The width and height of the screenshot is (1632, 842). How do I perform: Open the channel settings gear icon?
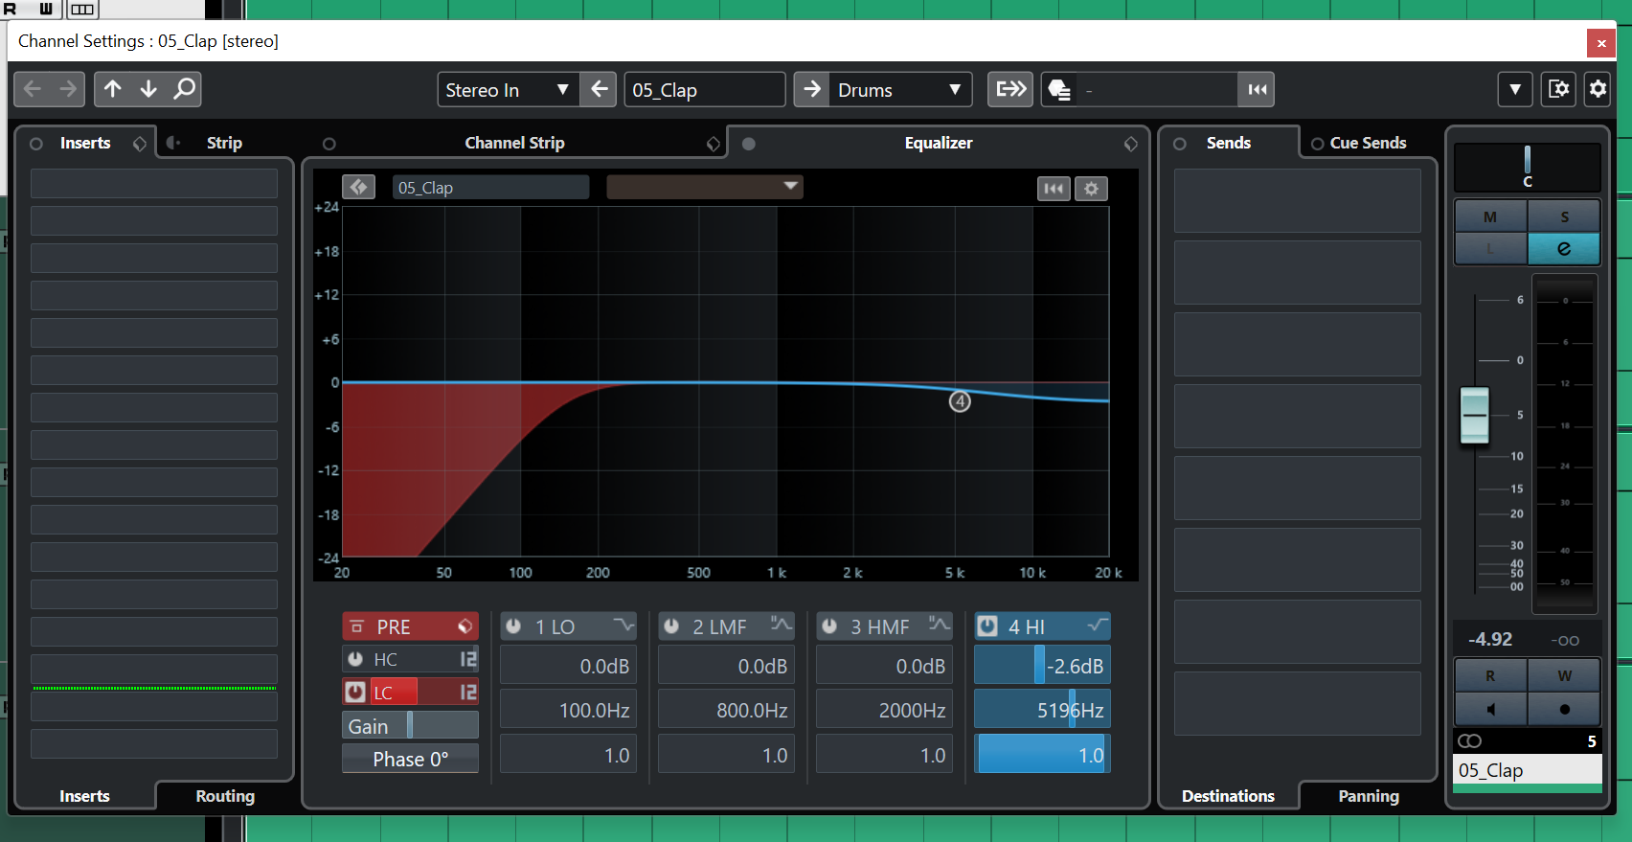tap(1598, 89)
